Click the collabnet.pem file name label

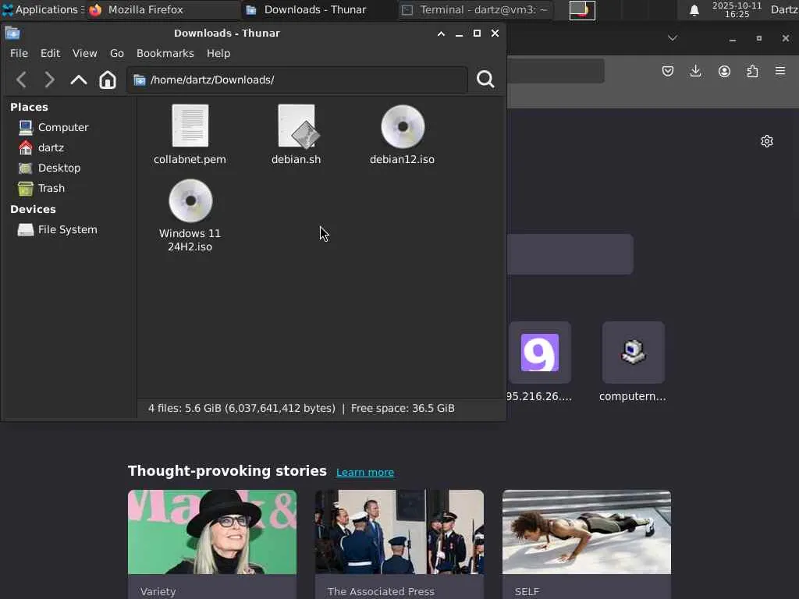(190, 159)
